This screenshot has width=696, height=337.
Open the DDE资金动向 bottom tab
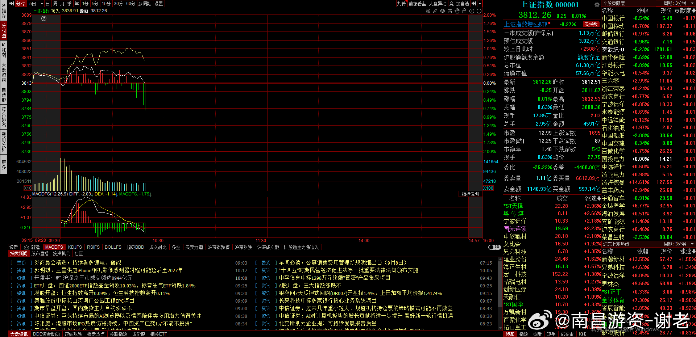coord(46,334)
